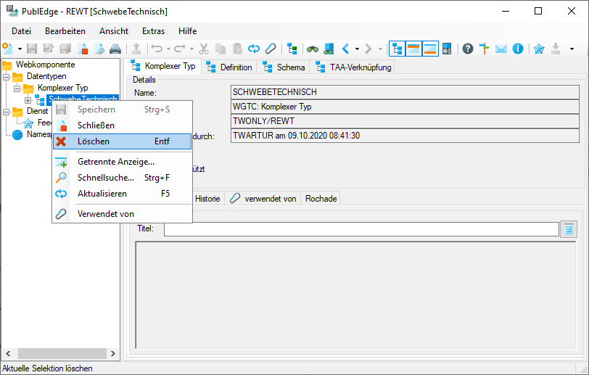The width and height of the screenshot is (589, 375).
Task: Click the hierarchy tree icon after paperclip
Action: 292,49
